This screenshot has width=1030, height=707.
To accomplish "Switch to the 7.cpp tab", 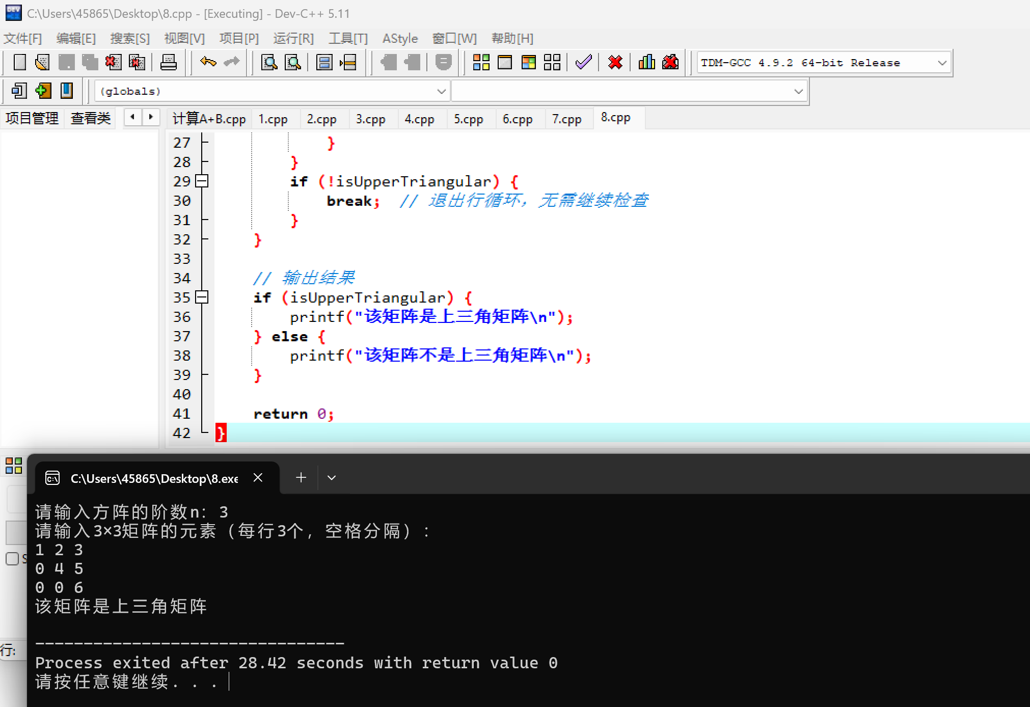I will coord(566,119).
